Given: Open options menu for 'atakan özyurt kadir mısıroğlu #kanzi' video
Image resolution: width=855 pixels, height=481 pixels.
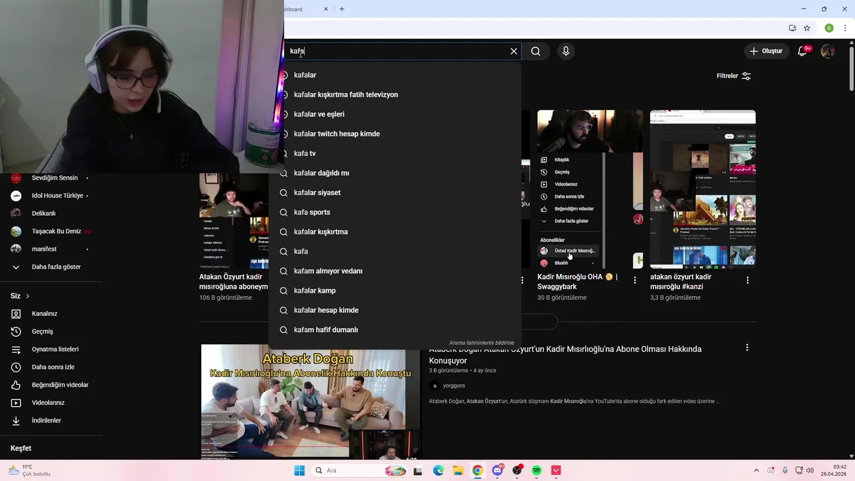Looking at the screenshot, I should tap(747, 281).
